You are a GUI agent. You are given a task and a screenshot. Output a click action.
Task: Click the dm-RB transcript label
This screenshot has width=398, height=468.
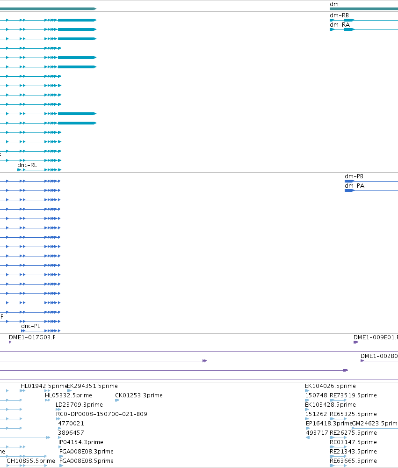click(x=339, y=15)
